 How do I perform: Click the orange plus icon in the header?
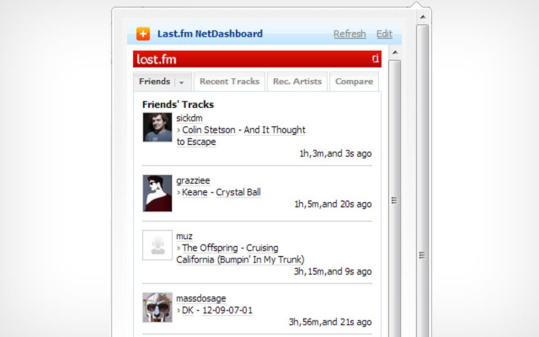click(143, 33)
